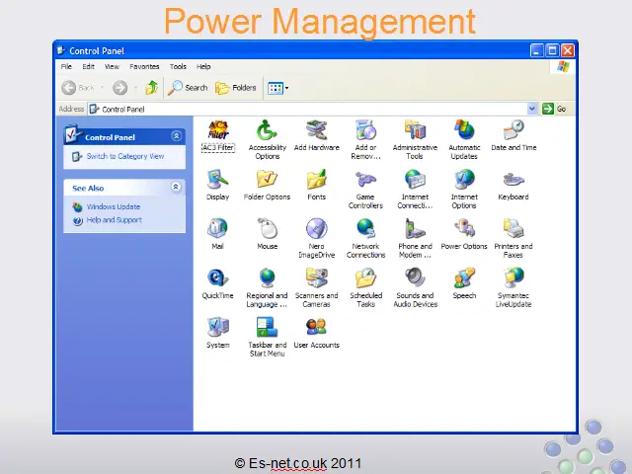Screen dimensions: 632x474
Task: Open Power Options
Action: coord(464,234)
